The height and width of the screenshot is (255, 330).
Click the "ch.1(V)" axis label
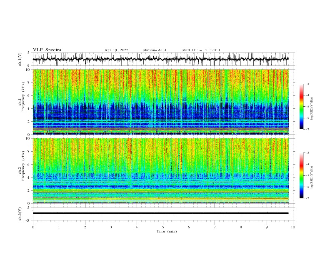pyautogui.click(x=20, y=59)
